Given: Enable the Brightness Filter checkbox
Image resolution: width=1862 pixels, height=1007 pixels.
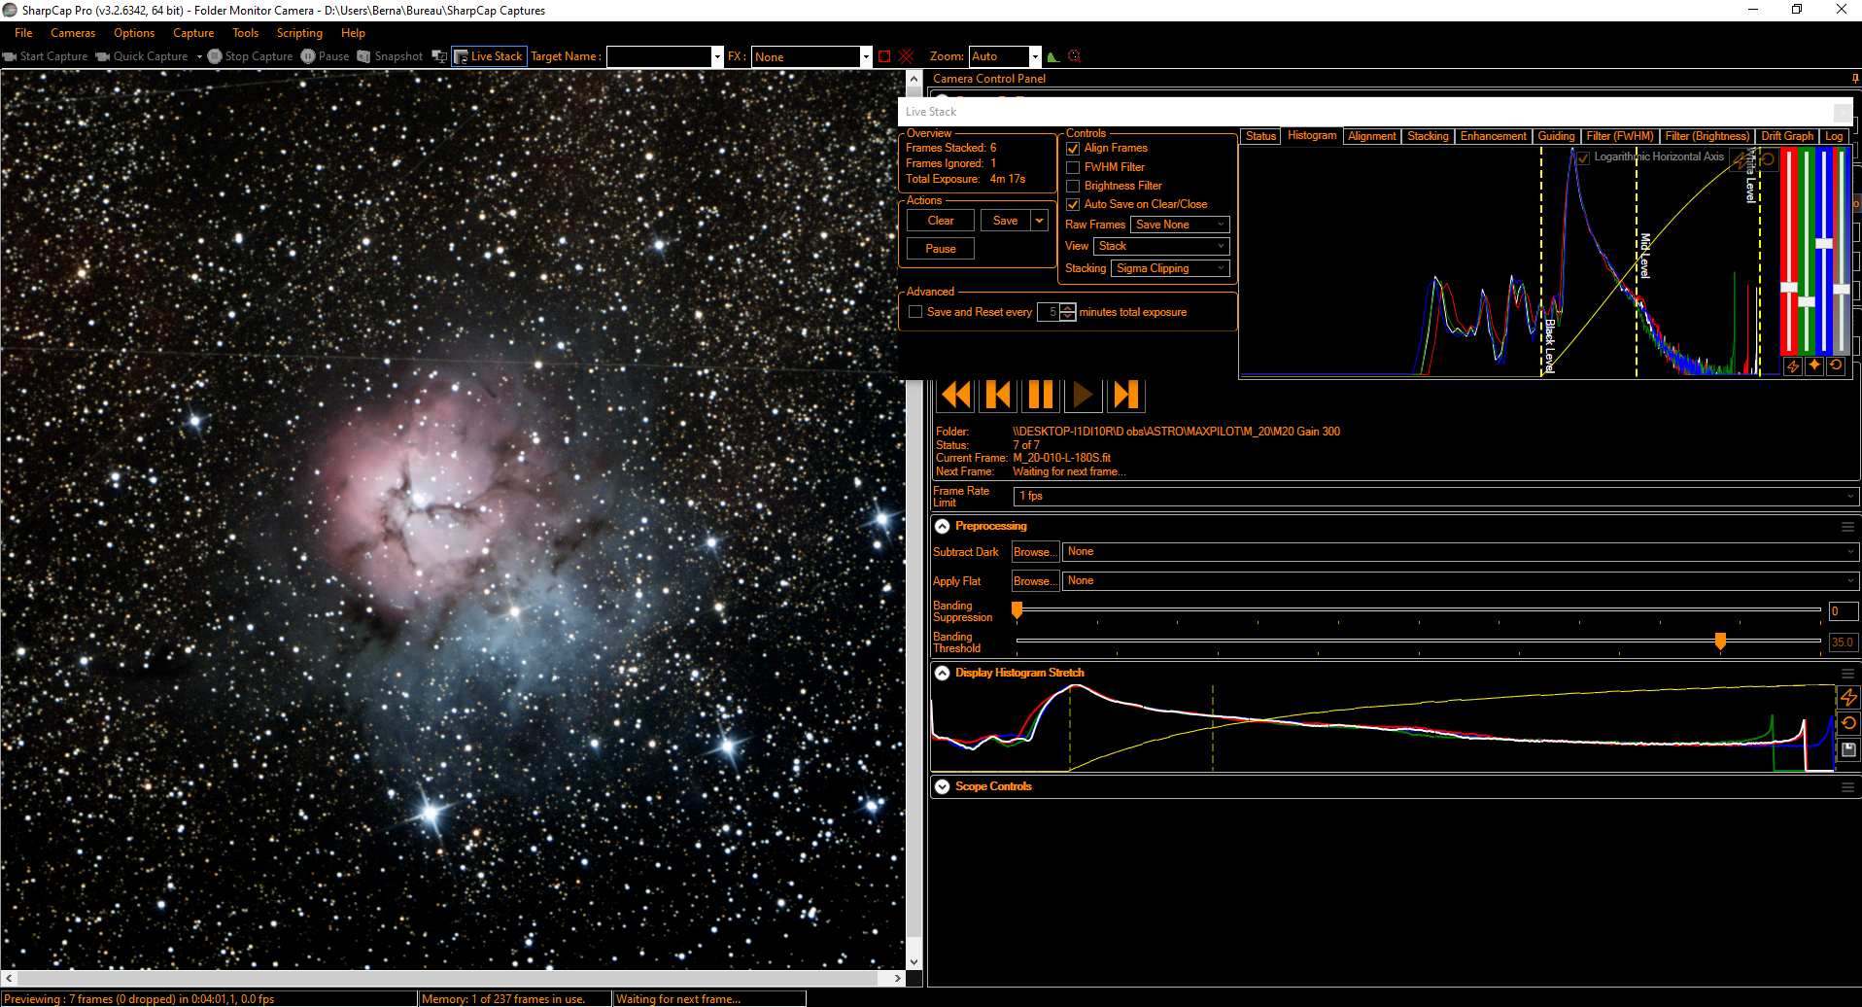Looking at the screenshot, I should click(x=1073, y=186).
